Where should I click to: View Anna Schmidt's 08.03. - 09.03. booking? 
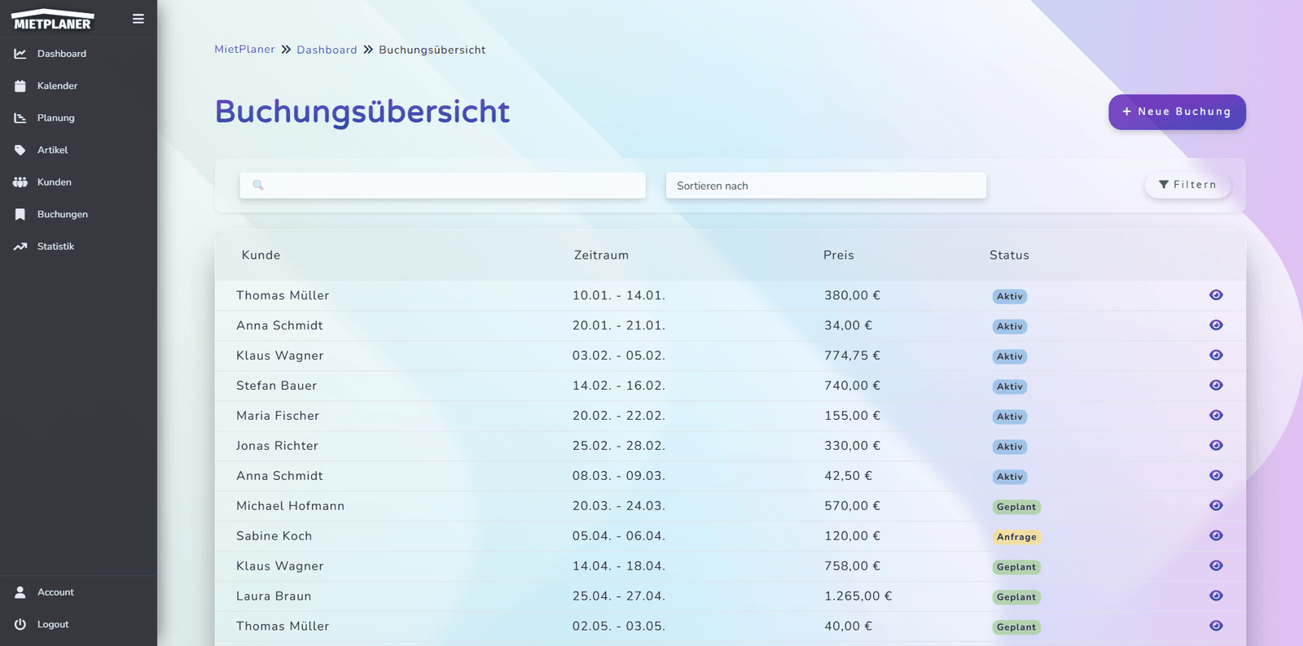click(x=1216, y=476)
